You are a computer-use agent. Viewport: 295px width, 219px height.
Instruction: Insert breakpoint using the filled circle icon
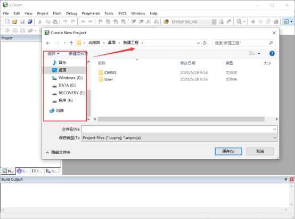[253, 22]
